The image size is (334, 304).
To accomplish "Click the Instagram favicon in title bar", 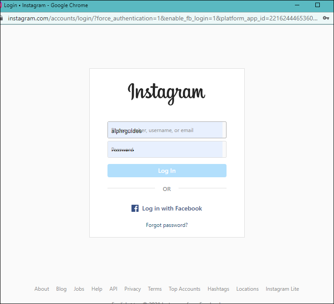I will [1, 5].
